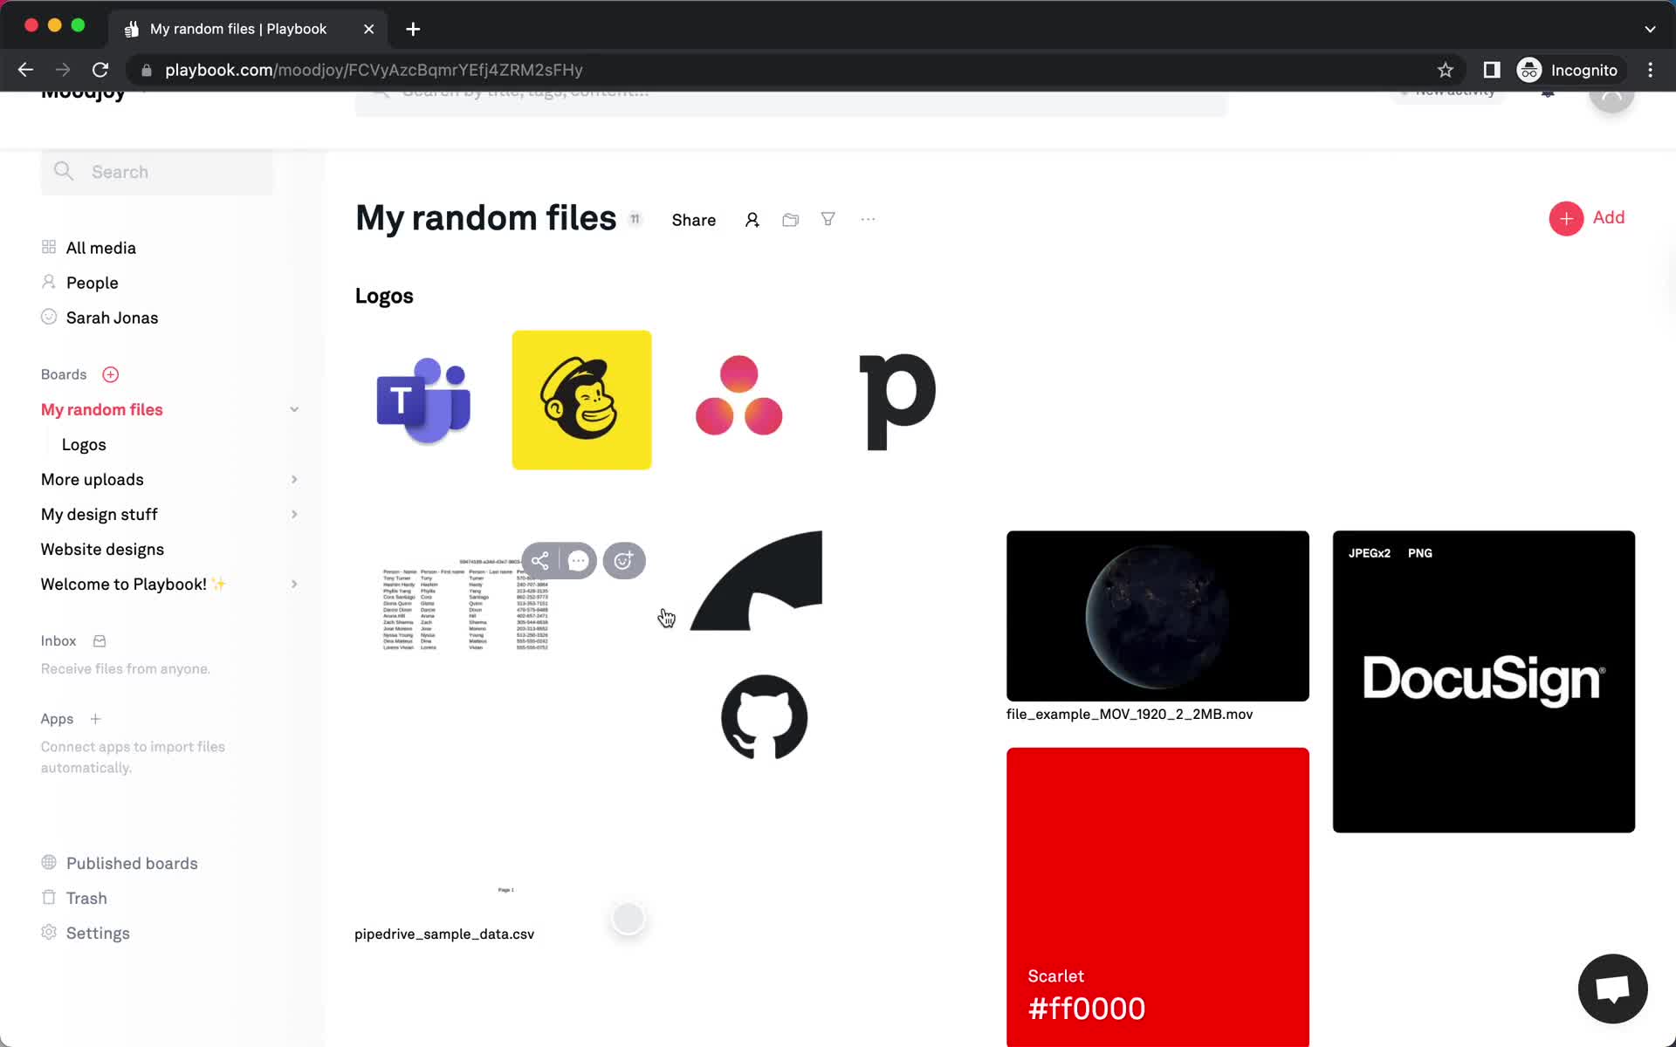Expand the My design stuff board
This screenshot has width=1676, height=1047.
click(x=293, y=514)
